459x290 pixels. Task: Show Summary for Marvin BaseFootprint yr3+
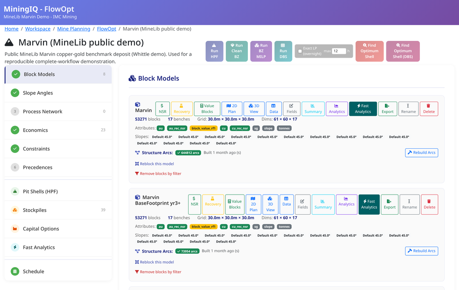click(323, 204)
